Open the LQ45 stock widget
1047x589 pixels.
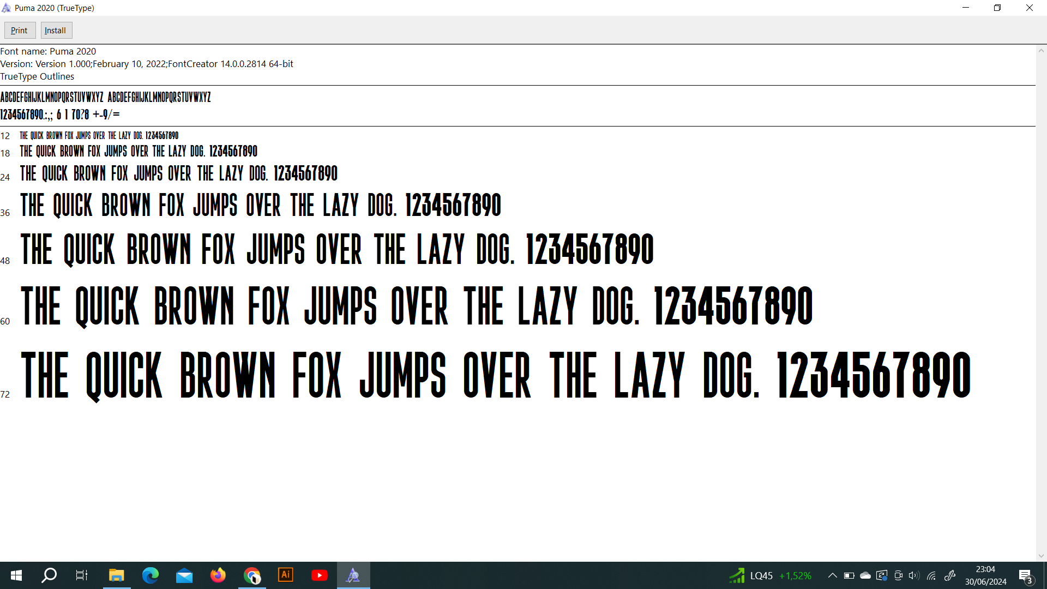770,575
